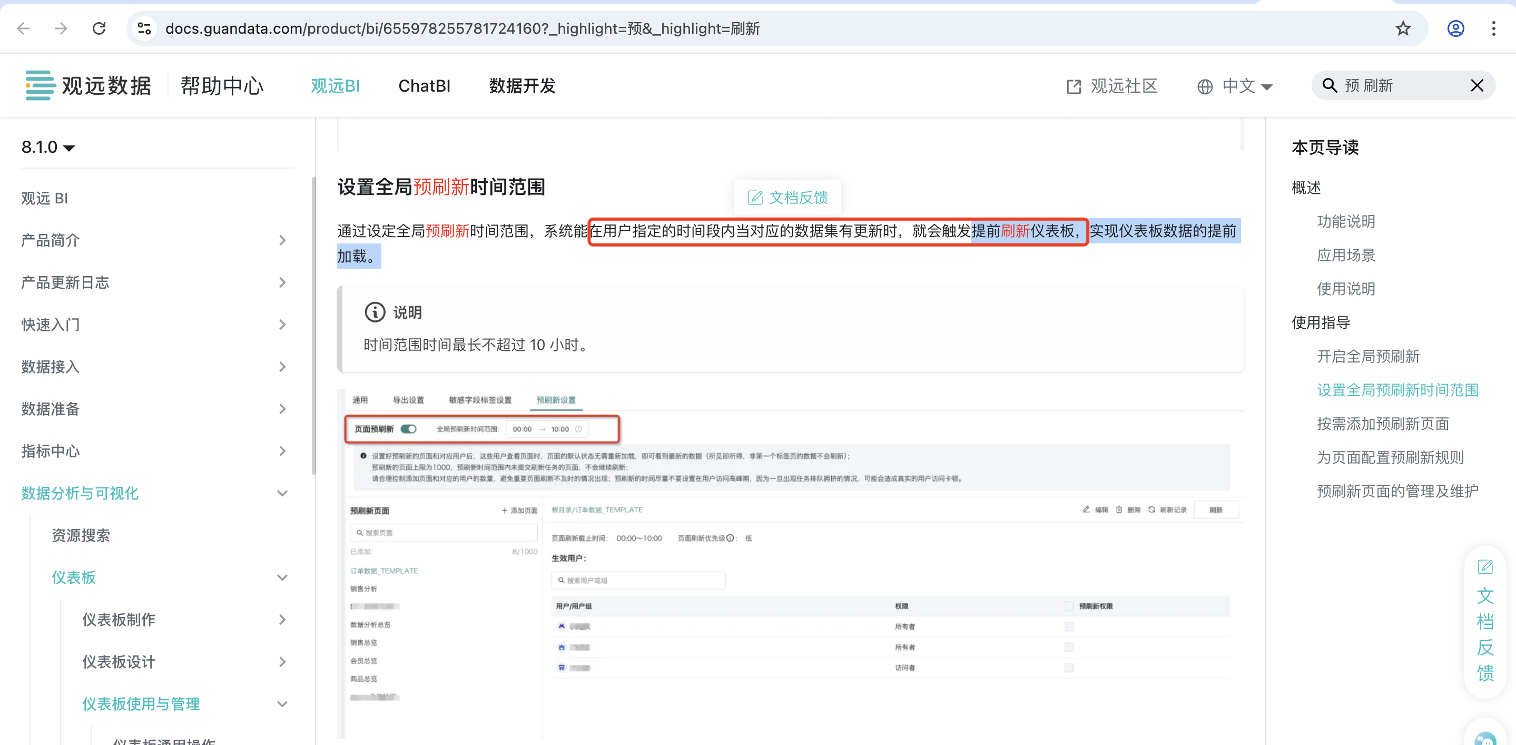This screenshot has width=1516, height=745.
Task: Toggle the 页面预刷新 switch
Action: click(409, 429)
